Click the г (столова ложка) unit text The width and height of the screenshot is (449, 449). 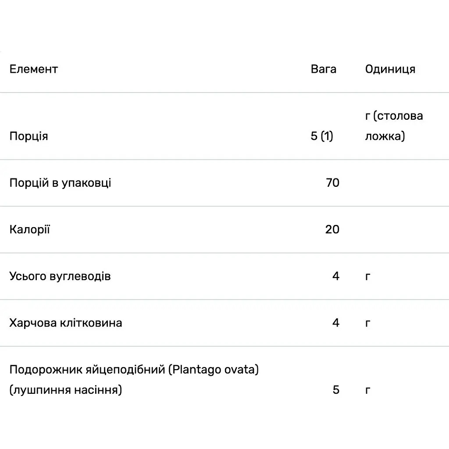click(x=394, y=126)
